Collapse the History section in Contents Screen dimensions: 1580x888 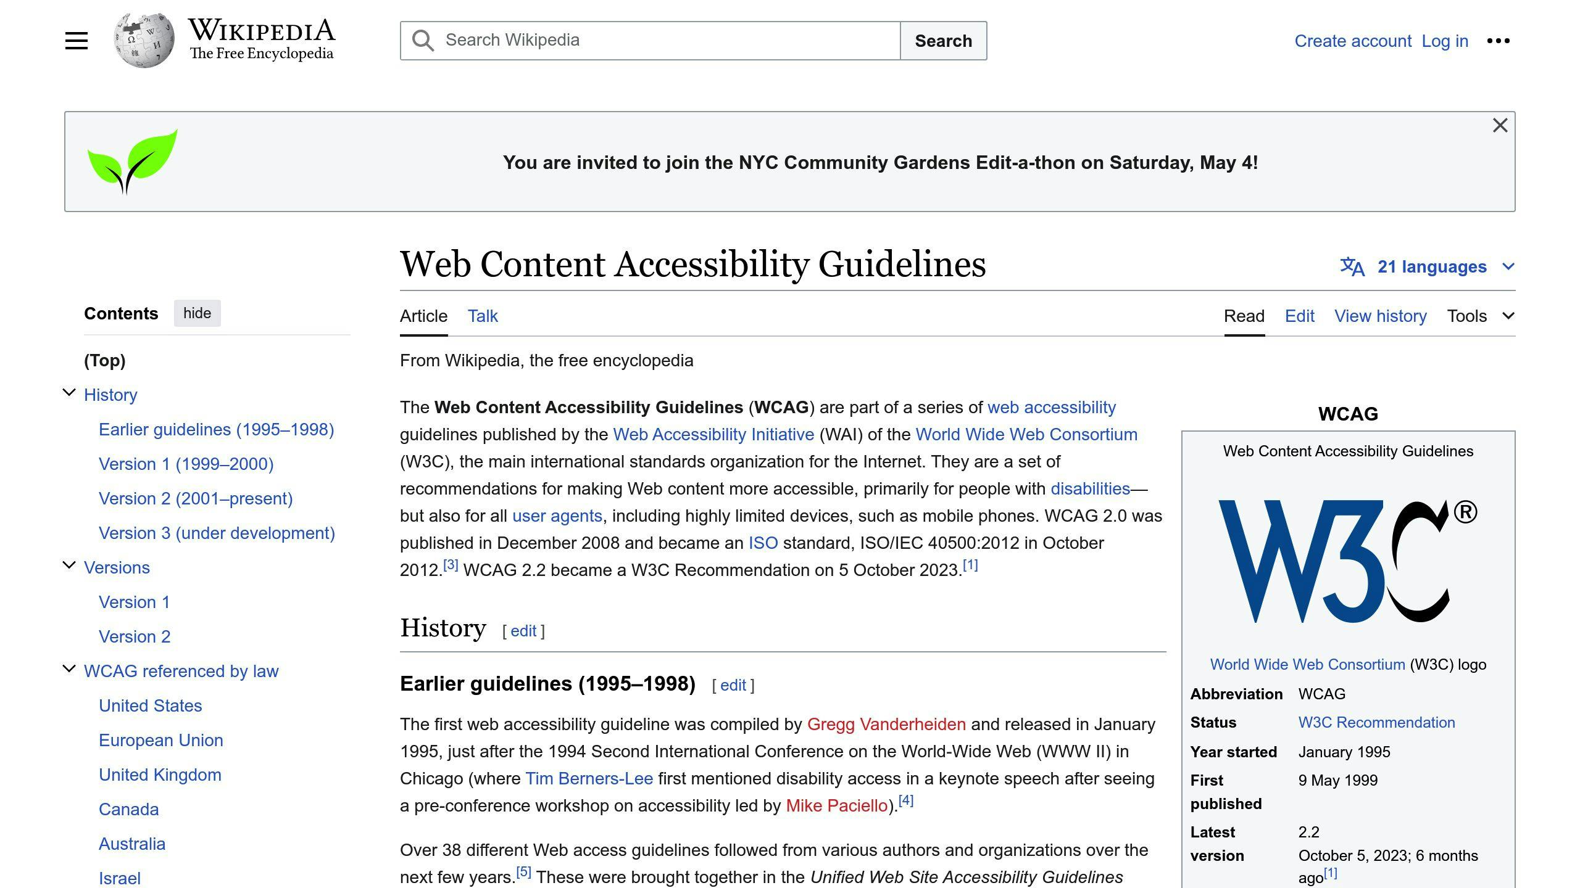pyautogui.click(x=68, y=393)
